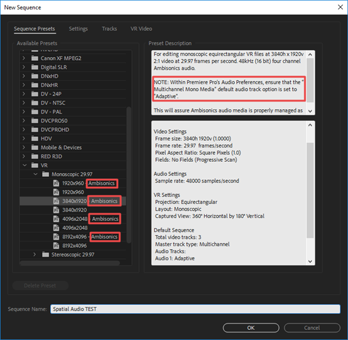Click the DVCPROHD folder icon
This screenshot has height=340, width=348.
(x=35, y=129)
